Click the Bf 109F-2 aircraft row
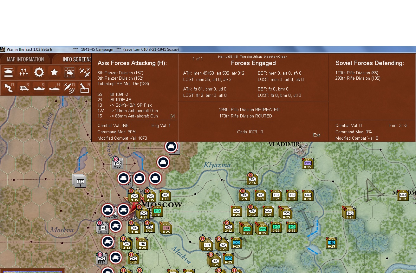This screenshot has width=416, height=273. tap(113, 95)
